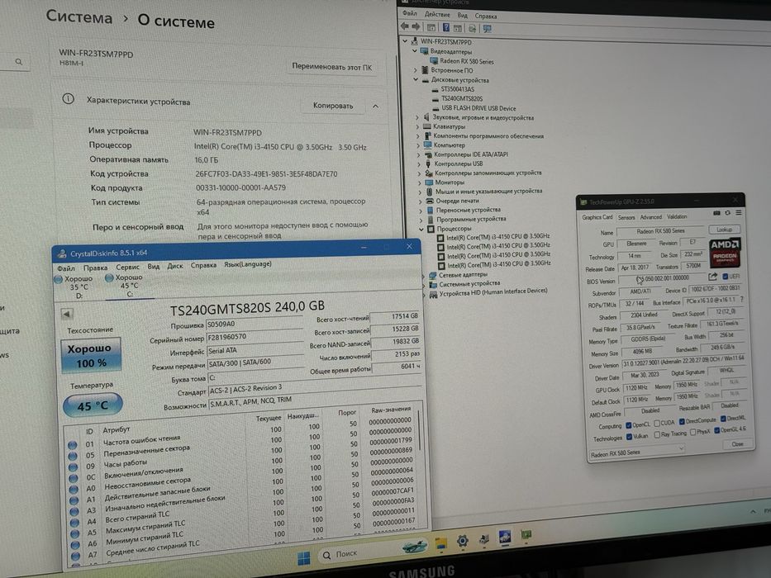771x578 pixels.
Task: Collapse the Характеристики устройства section chevron
Action: [x=376, y=107]
